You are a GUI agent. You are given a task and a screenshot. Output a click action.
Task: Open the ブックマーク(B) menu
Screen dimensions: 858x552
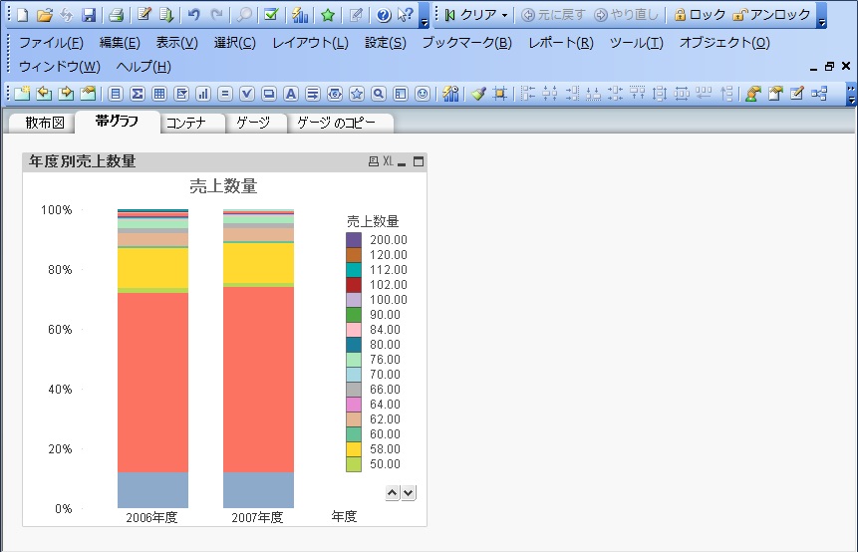[x=466, y=43]
